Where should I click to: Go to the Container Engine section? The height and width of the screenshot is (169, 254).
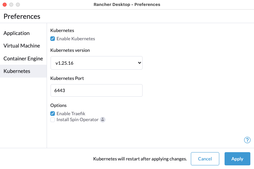pyautogui.click(x=23, y=58)
